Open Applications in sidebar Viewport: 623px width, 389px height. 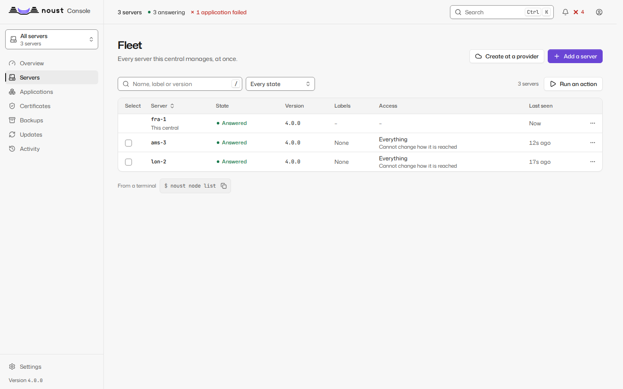(51, 92)
